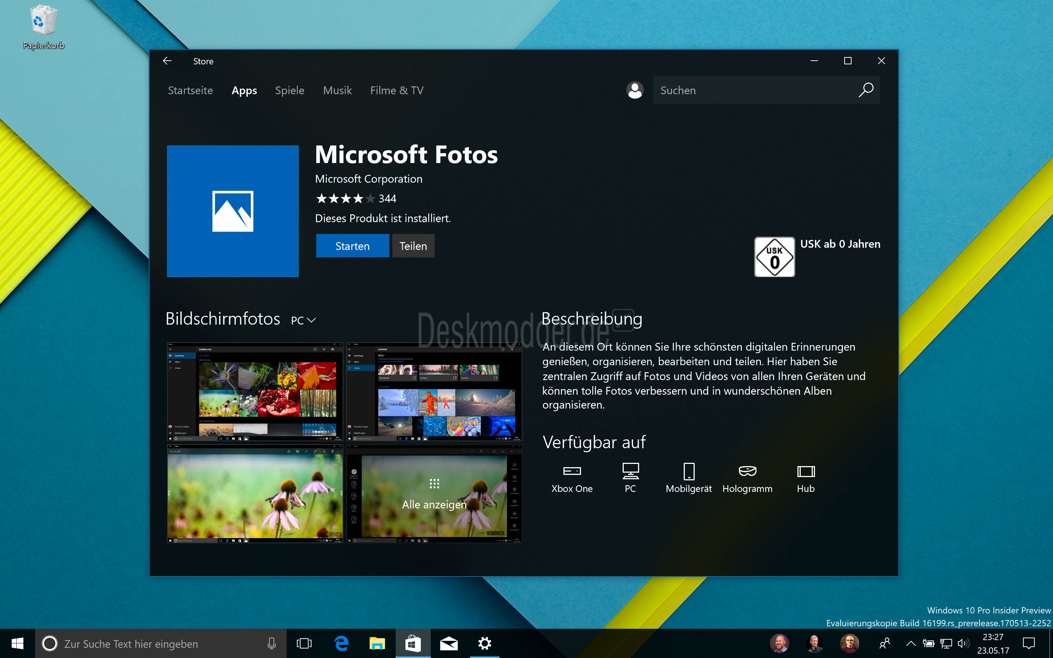The image size is (1053, 658).
Task: Open the Ordner snow photos screenshot thumbnail
Action: 434,392
